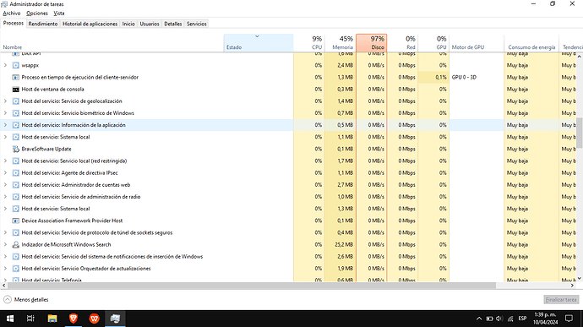Open Task View from the taskbar

(30, 319)
